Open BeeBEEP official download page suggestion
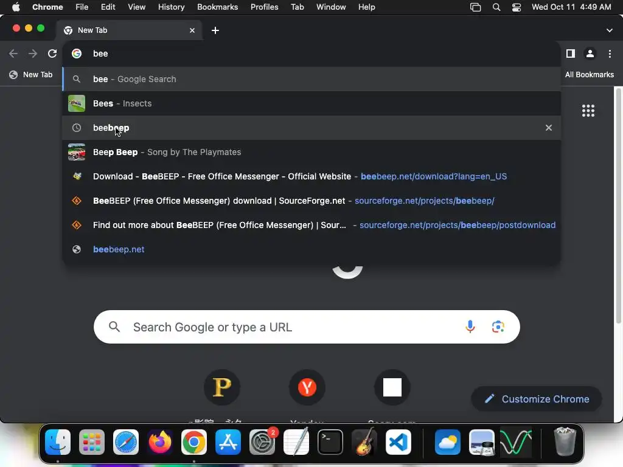Viewport: 623px width, 467px height. (311, 176)
